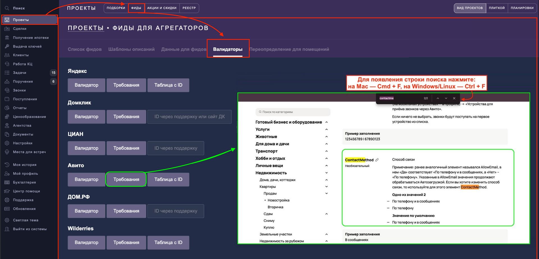The height and width of the screenshot is (259, 539).
Task: Select the ВИД ПРОЕКТОВ view mode
Action: [470, 8]
